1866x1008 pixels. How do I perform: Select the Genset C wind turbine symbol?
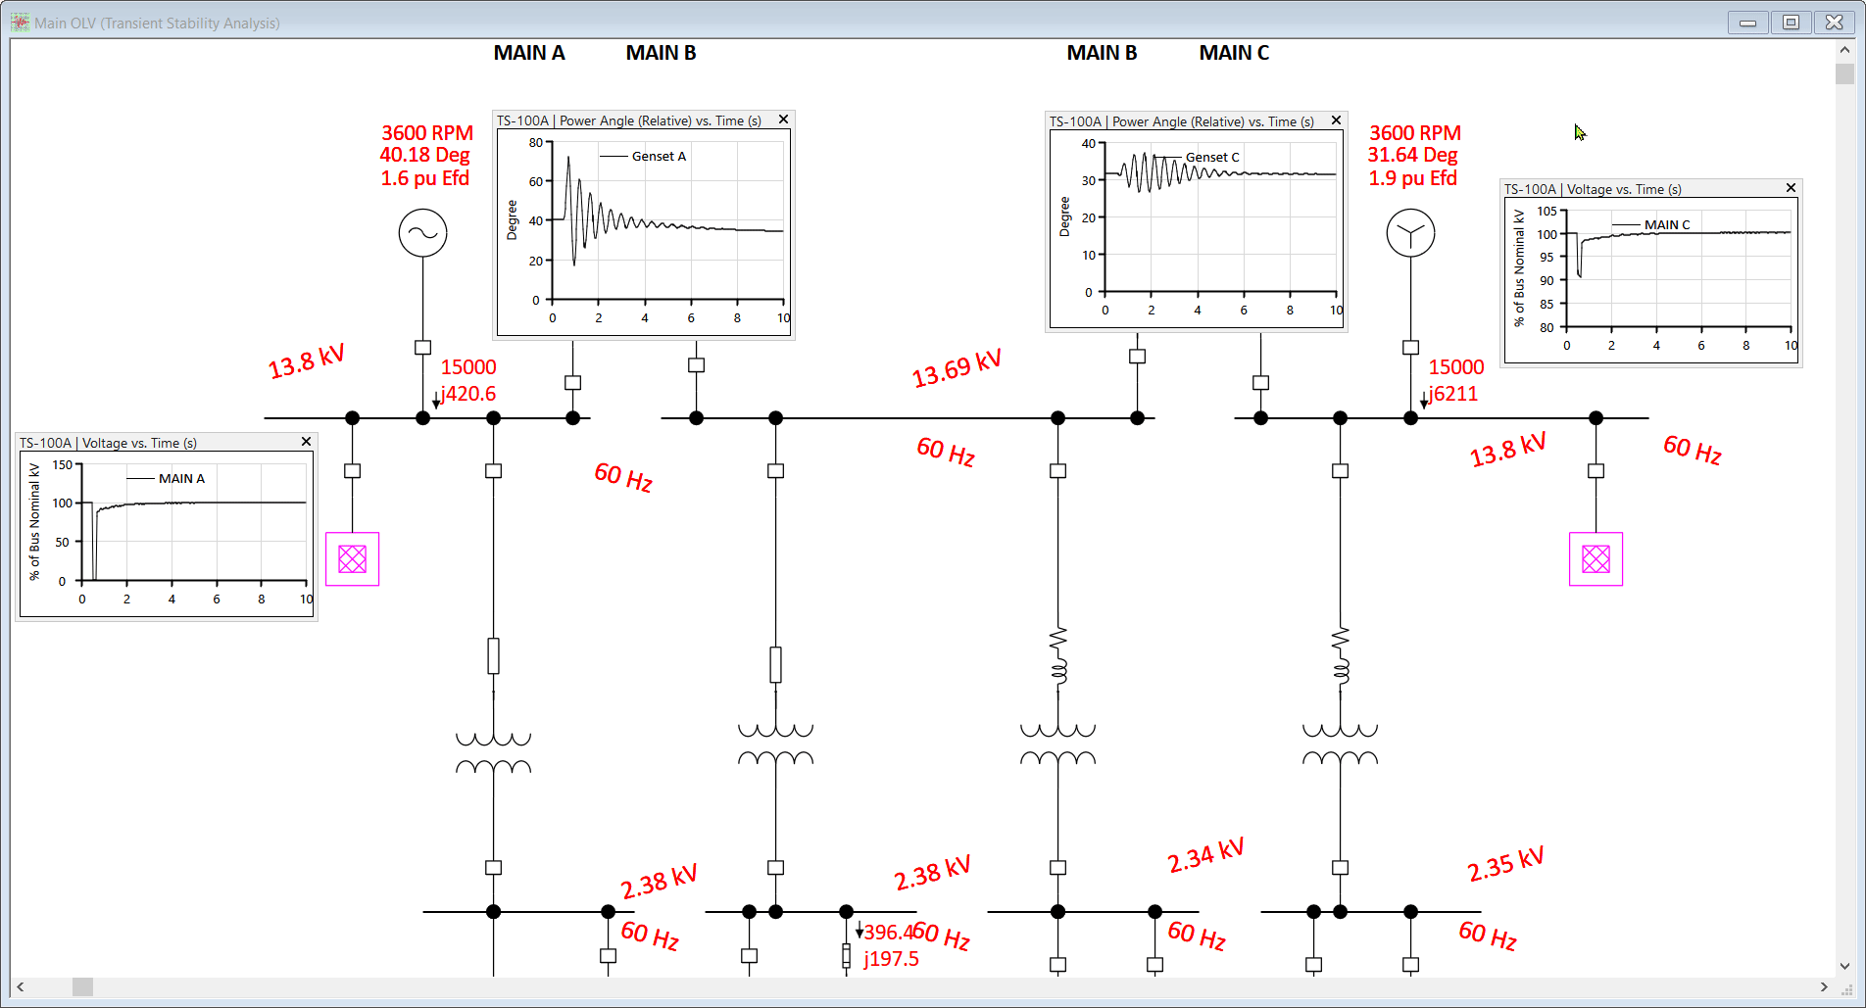click(x=1410, y=232)
